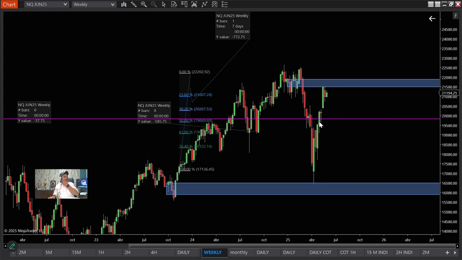This screenshot has width=462, height=260.
Task: Click the F button at top right
Action: click(x=456, y=16)
